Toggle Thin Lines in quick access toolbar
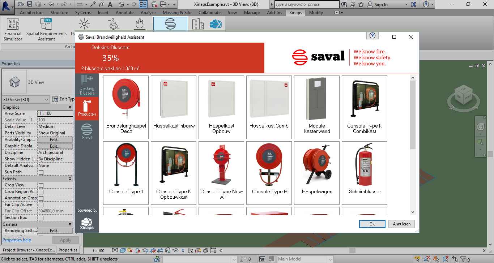494x263 pixels. (144, 4)
